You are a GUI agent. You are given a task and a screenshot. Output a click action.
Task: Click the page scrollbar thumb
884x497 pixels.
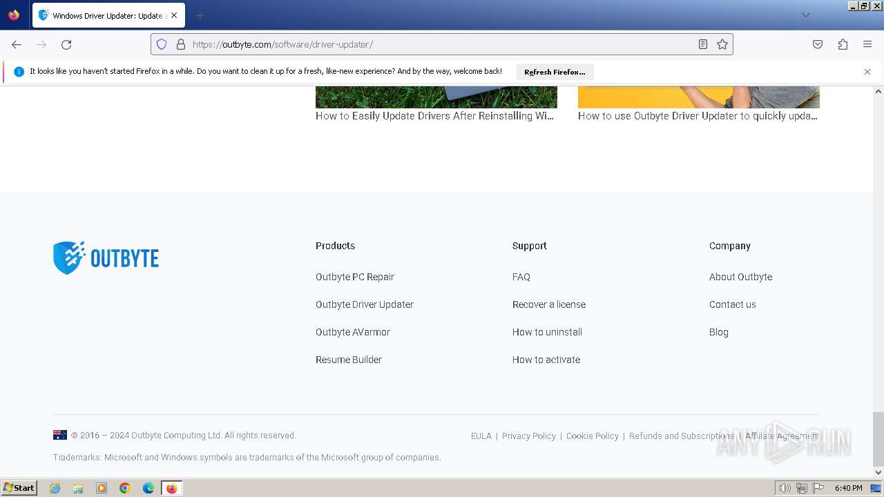878,440
